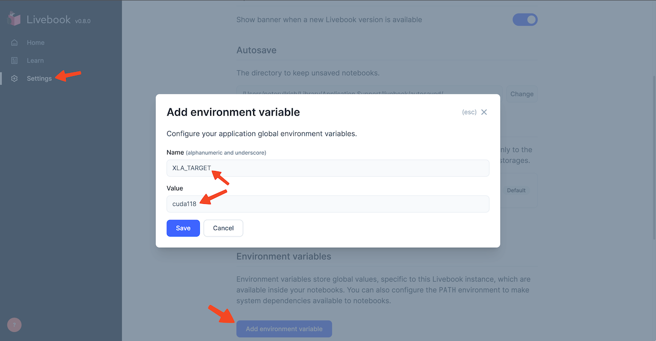Cancel adding the environment variable

(x=223, y=228)
